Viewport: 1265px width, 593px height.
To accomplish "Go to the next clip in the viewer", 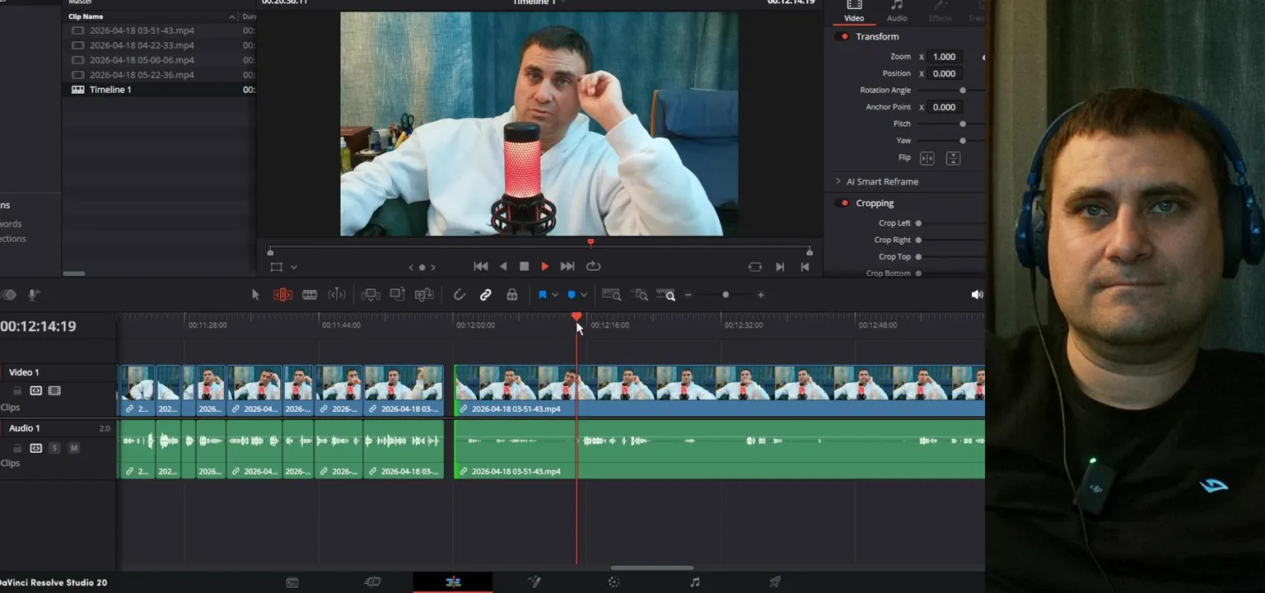I will pyautogui.click(x=780, y=267).
